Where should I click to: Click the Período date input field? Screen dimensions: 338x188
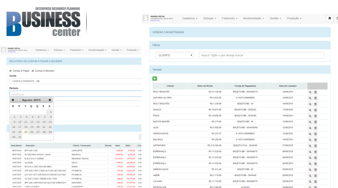coord(74,93)
